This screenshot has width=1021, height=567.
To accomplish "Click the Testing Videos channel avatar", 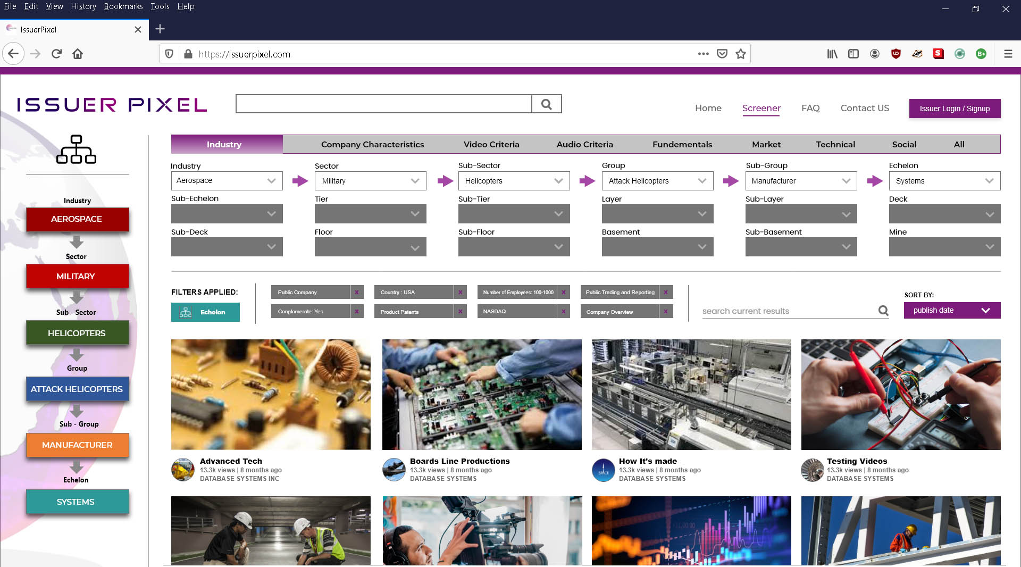I will click(x=813, y=470).
